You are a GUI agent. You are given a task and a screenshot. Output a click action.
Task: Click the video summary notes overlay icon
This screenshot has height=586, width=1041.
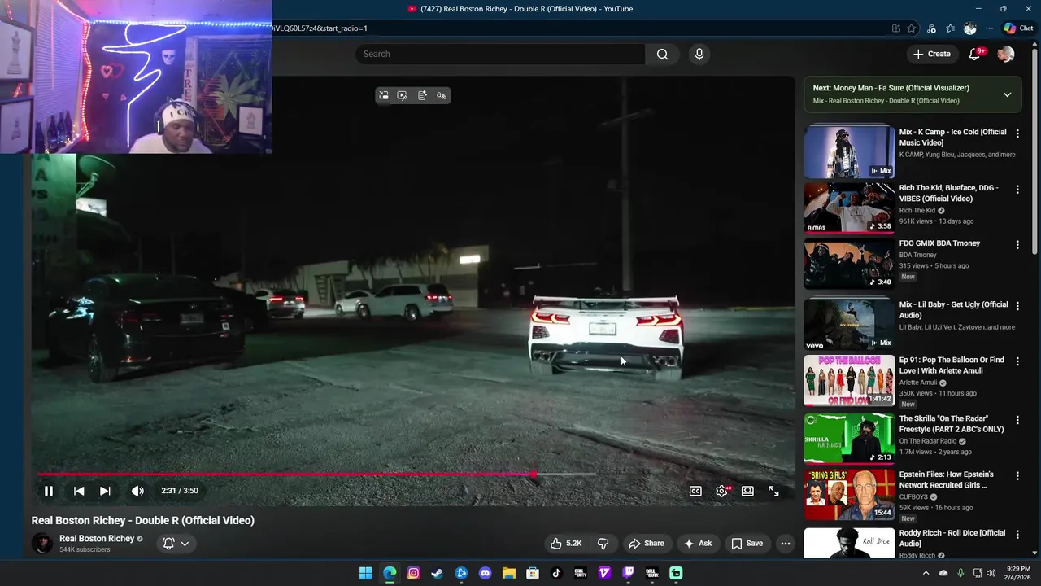click(422, 95)
